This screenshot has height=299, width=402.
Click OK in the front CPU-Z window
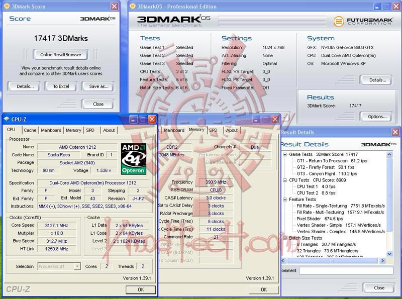pos(141,290)
